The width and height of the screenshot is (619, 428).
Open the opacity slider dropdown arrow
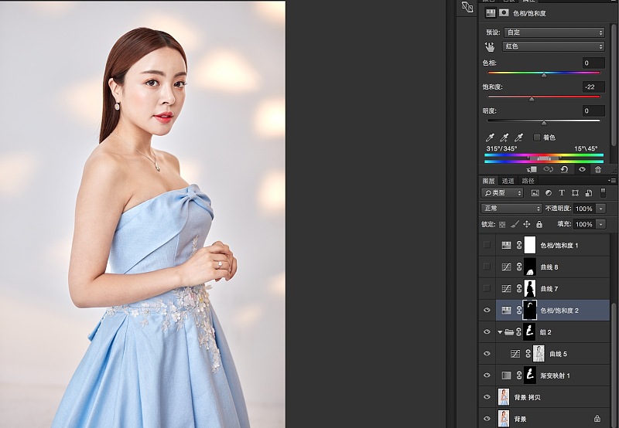(601, 209)
